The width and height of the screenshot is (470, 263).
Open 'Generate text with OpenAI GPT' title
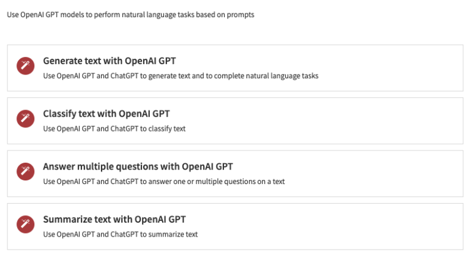pos(110,61)
